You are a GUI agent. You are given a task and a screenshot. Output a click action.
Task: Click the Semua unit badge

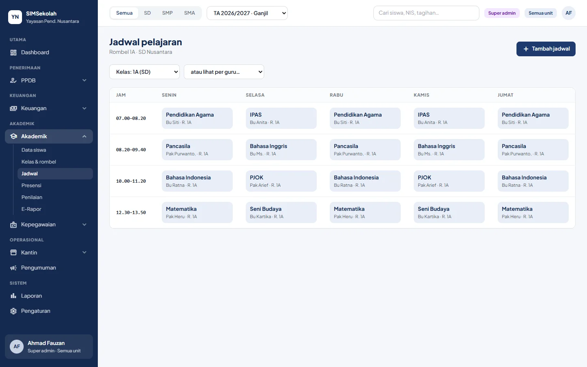[x=541, y=13]
